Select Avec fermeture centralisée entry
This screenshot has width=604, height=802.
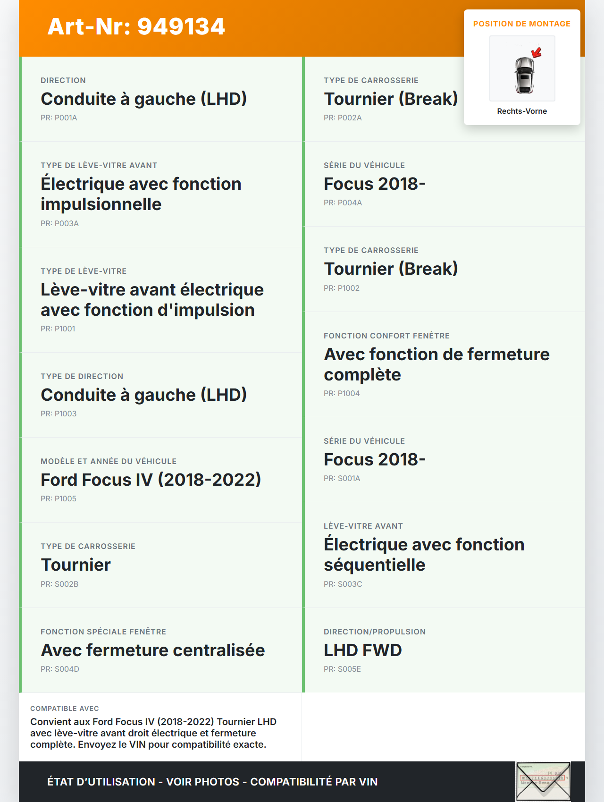click(152, 650)
